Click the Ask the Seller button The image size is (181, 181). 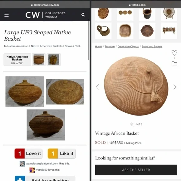click(x=136, y=170)
